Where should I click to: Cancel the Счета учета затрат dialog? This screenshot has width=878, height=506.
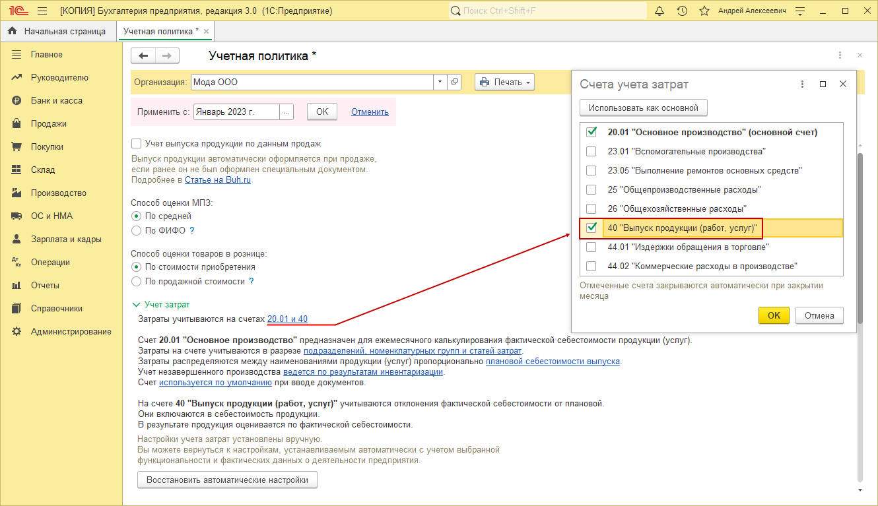(819, 315)
